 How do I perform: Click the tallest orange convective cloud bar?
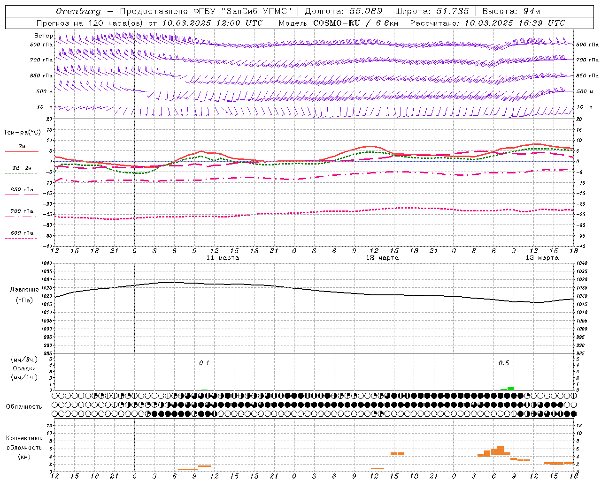tap(501, 450)
